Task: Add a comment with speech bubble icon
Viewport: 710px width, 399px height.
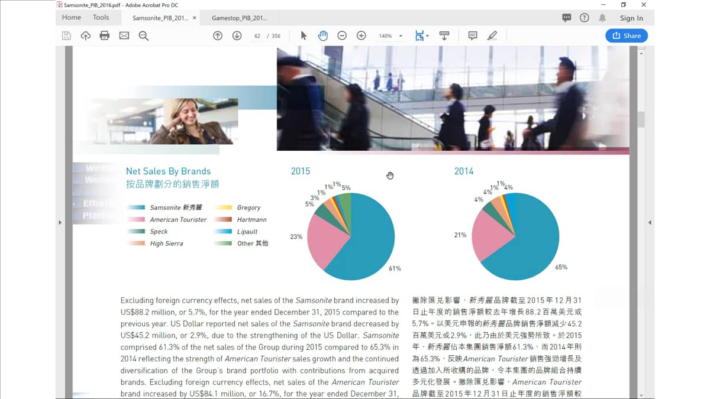Action: pyautogui.click(x=473, y=35)
